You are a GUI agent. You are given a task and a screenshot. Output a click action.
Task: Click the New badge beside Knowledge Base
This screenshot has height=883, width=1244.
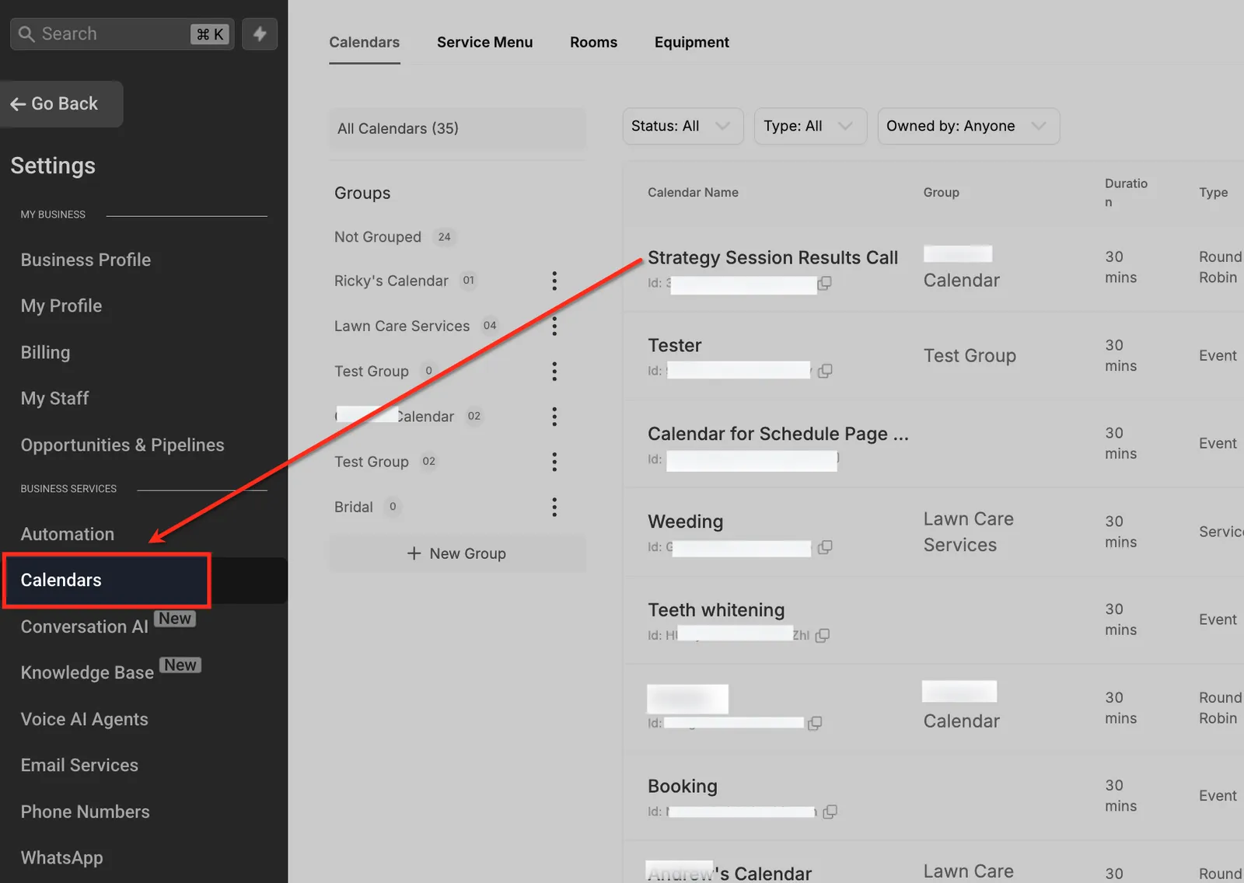[x=180, y=665]
